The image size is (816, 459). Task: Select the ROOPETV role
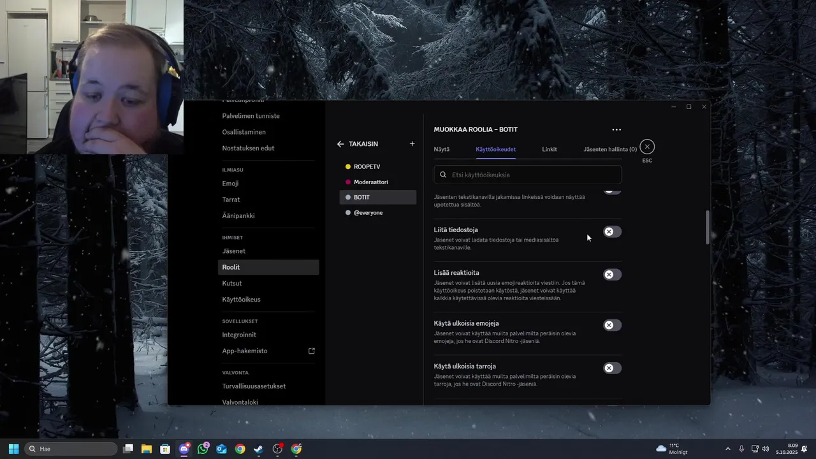tap(377, 166)
